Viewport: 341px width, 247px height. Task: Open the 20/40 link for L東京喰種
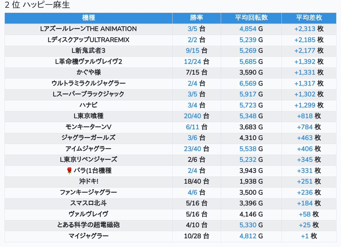(x=193, y=116)
